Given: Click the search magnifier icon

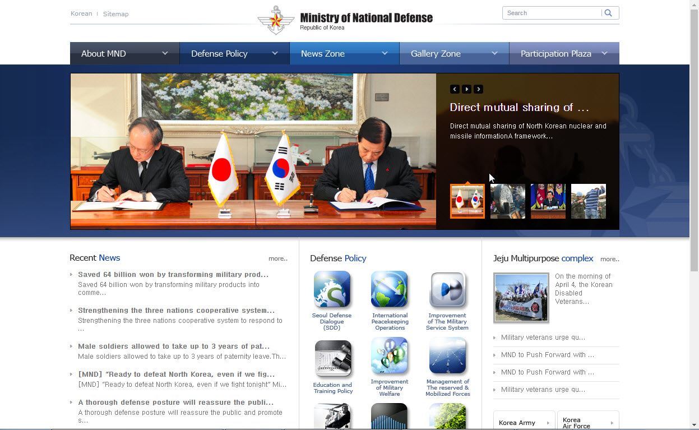Looking at the screenshot, I should pos(608,13).
